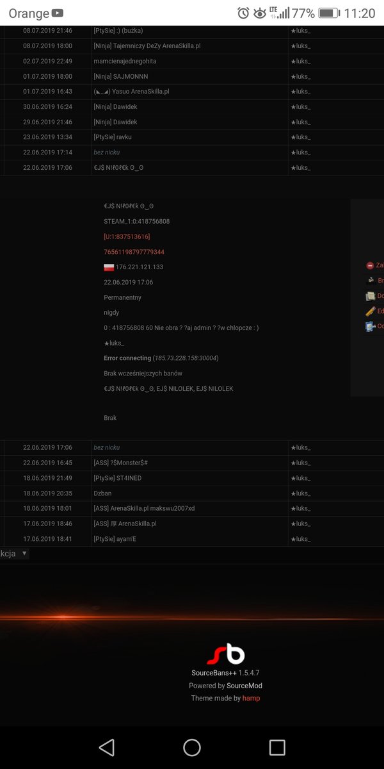
Task: Click the blue user icon beside Od
Action: coord(370,327)
